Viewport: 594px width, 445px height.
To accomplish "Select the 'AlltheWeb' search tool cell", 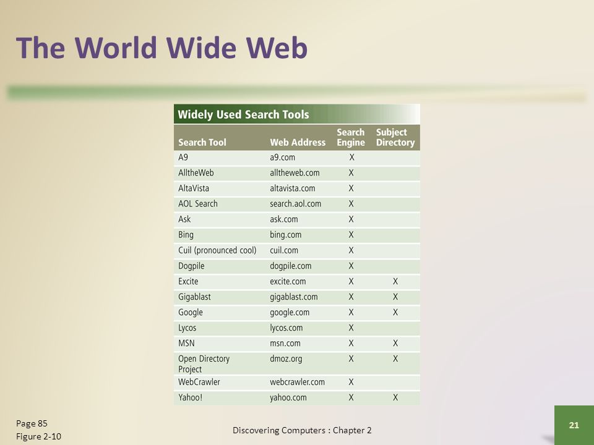I will [196, 173].
